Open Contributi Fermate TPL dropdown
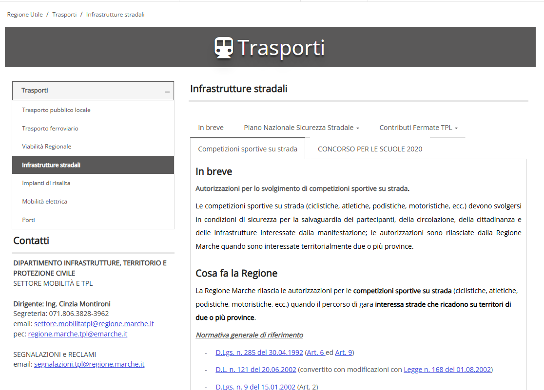The image size is (544, 390). pyautogui.click(x=418, y=128)
